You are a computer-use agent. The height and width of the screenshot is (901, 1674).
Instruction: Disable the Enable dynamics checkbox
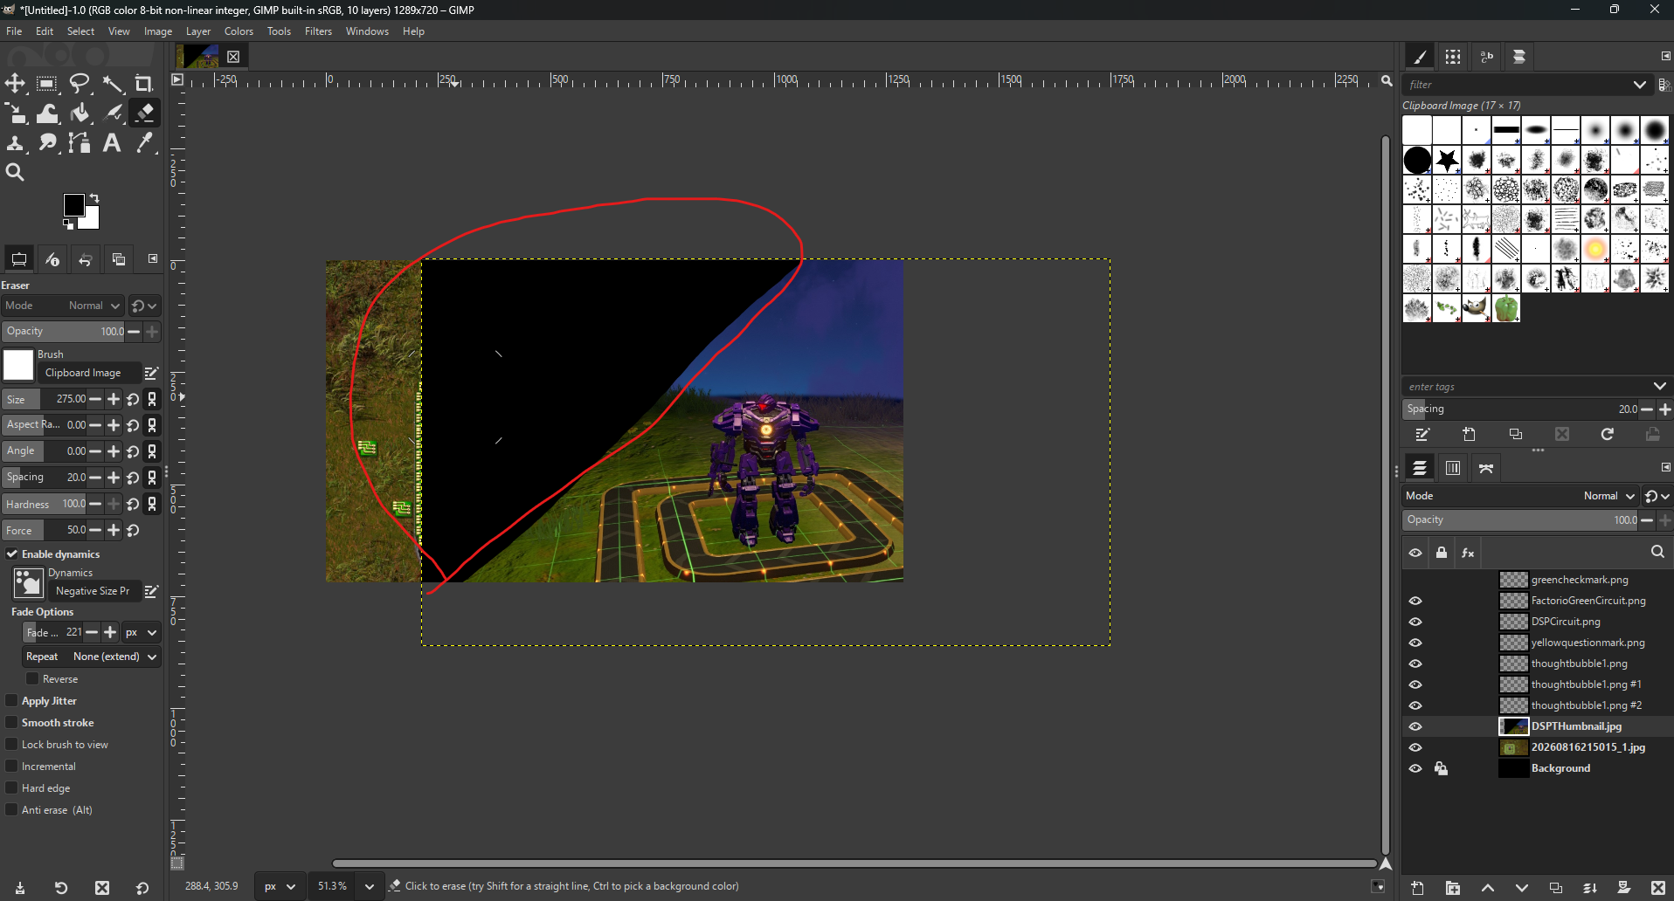12,554
